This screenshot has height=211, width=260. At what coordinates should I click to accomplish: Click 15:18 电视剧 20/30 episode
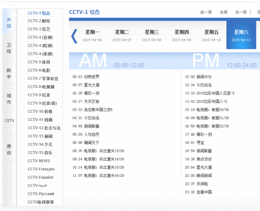[x=207, y=110]
